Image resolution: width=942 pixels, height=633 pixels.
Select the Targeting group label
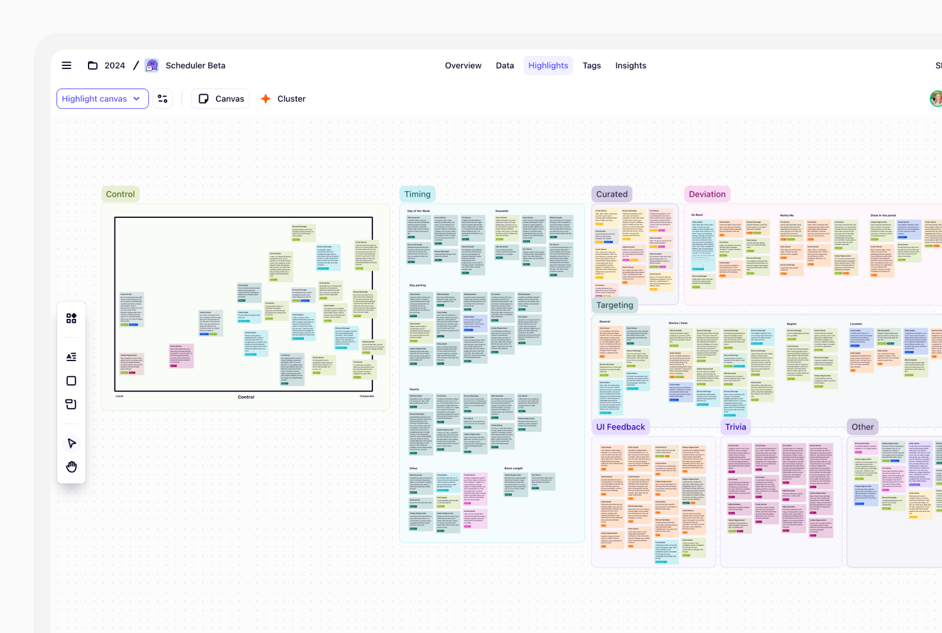click(615, 305)
